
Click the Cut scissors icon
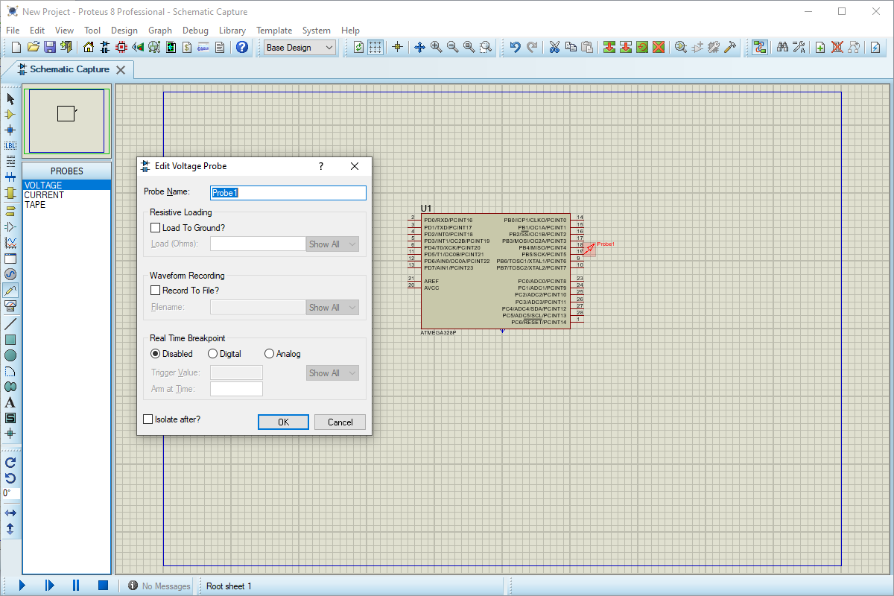[x=554, y=47]
